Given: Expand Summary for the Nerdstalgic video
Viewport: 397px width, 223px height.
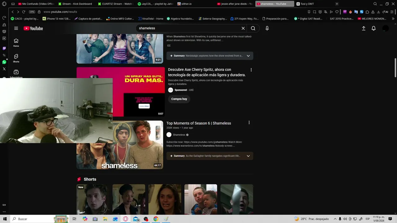Looking at the screenshot, I should 210,56.
